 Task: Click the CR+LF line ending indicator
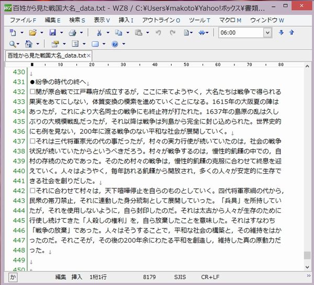(210, 277)
